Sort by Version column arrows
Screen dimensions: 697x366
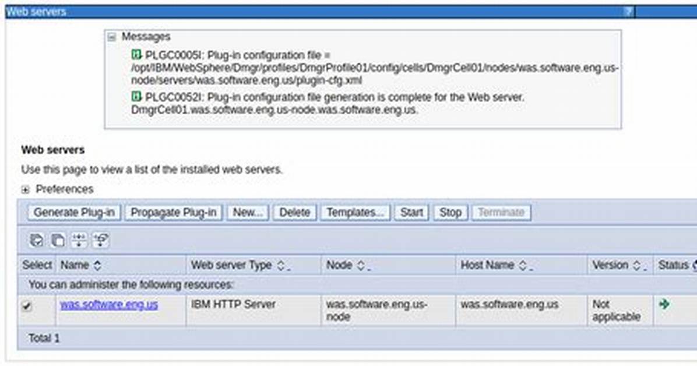636,266
